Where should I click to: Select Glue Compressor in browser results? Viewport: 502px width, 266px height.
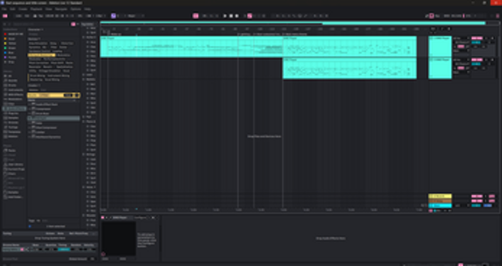pyautogui.click(x=46, y=127)
